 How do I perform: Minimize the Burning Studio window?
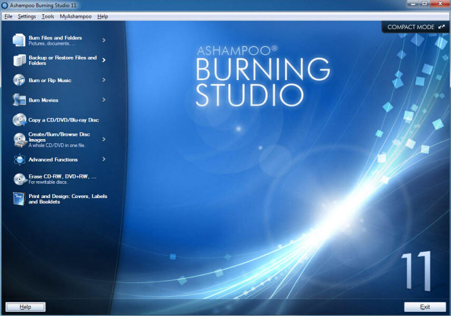(414, 4)
